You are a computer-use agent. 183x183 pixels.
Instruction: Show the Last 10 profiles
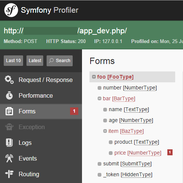point(13,61)
